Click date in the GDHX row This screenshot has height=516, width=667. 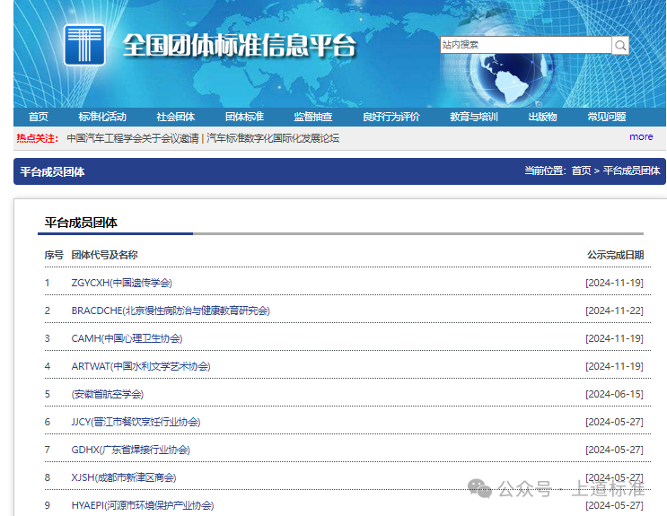tap(614, 450)
